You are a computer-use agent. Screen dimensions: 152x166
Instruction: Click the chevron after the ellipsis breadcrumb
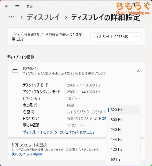point(22,17)
